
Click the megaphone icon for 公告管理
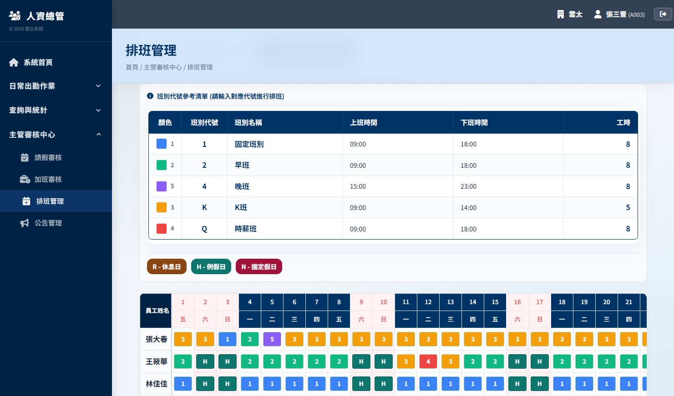pos(25,223)
